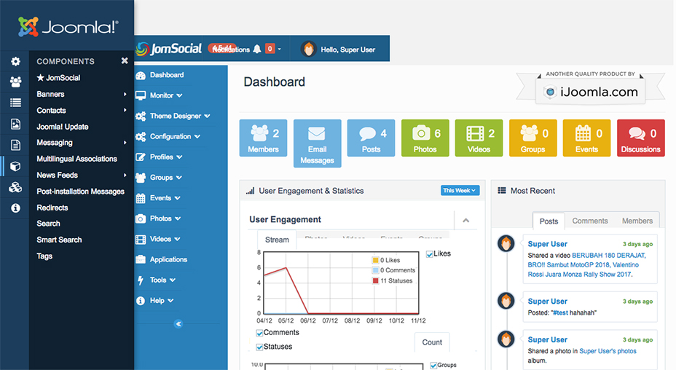This screenshot has height=370, width=676.
Task: Open the Events stat tile
Action: [586, 138]
